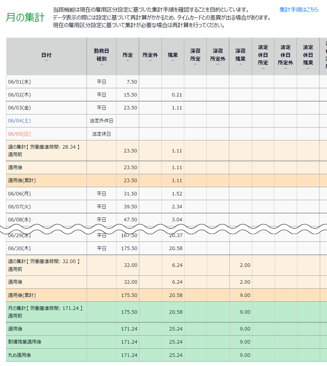327x366 pixels.
Task: Sort by 法定休日所定外 column
Action: (x=285, y=68)
